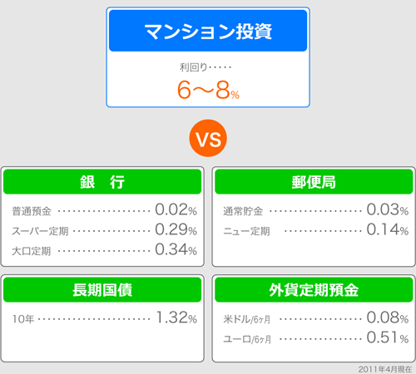Select the 通常貯金 row label

pyautogui.click(x=243, y=211)
